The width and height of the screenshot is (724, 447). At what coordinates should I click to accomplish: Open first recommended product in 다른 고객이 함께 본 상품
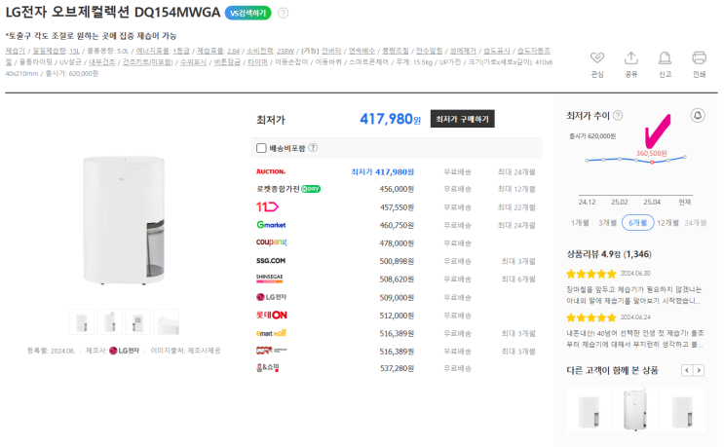[590, 410]
